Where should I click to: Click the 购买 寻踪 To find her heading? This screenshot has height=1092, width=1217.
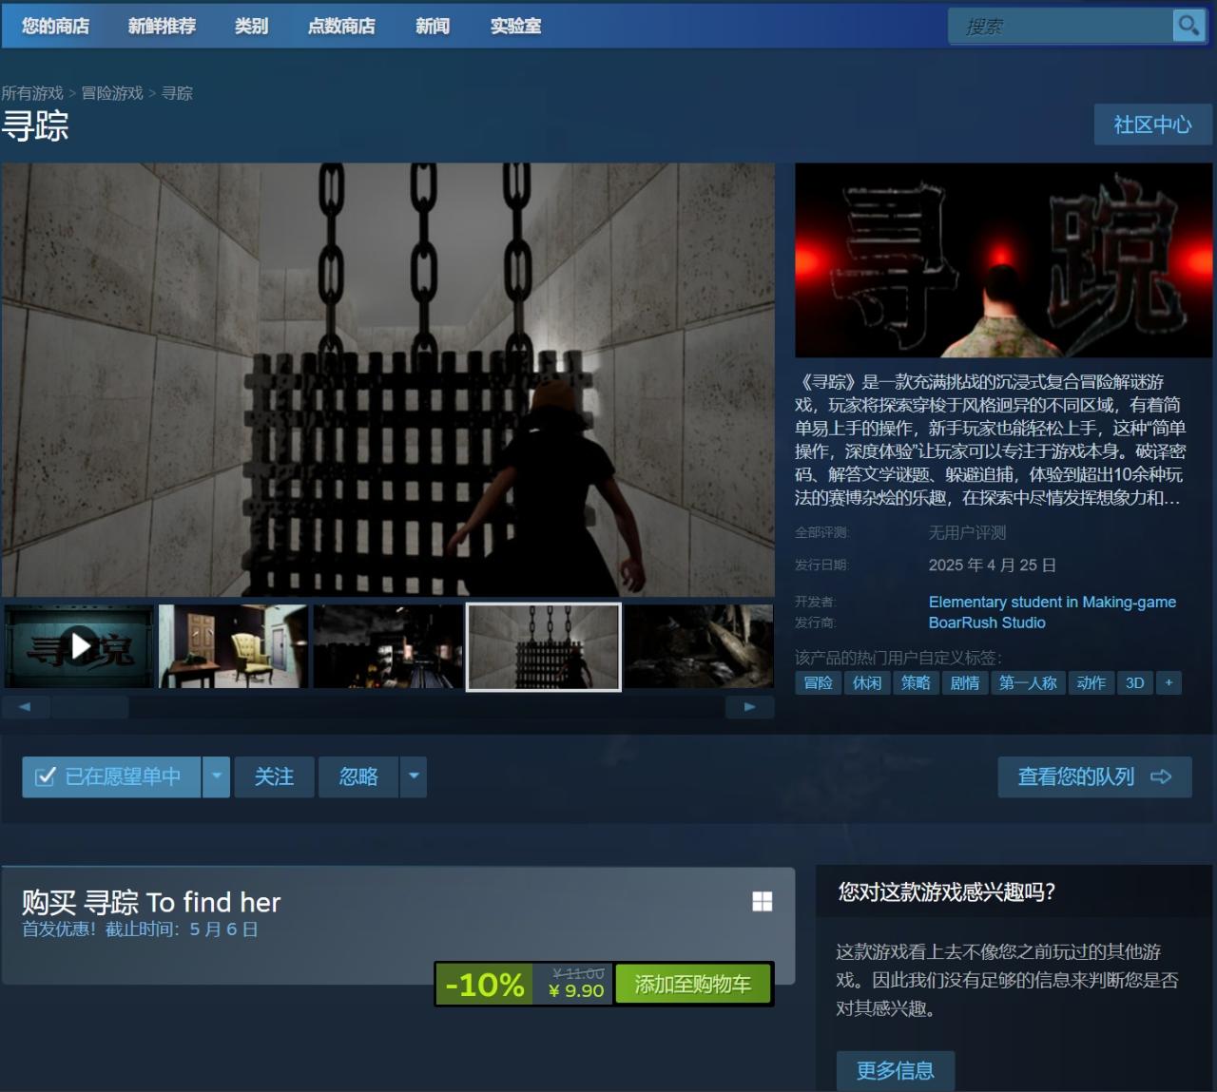pos(151,902)
